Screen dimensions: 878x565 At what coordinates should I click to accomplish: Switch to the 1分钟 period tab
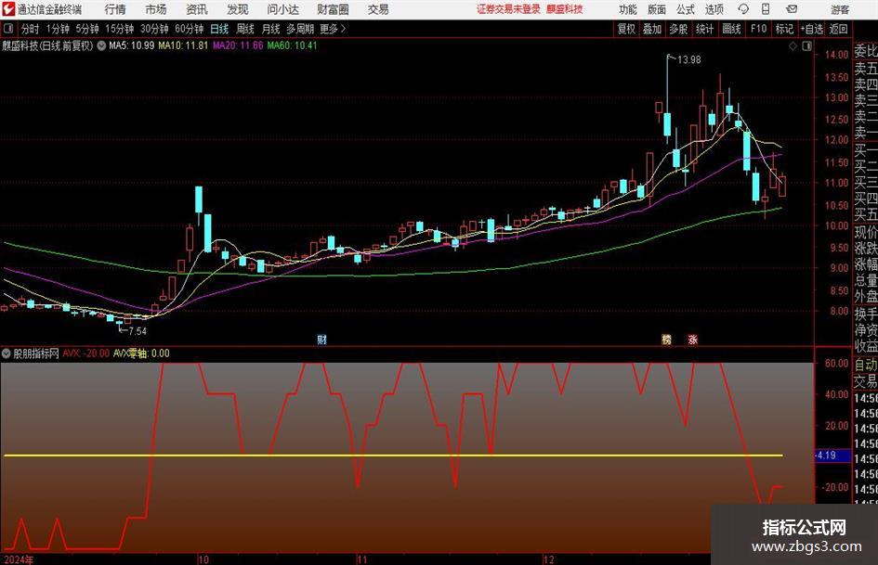pyautogui.click(x=58, y=29)
